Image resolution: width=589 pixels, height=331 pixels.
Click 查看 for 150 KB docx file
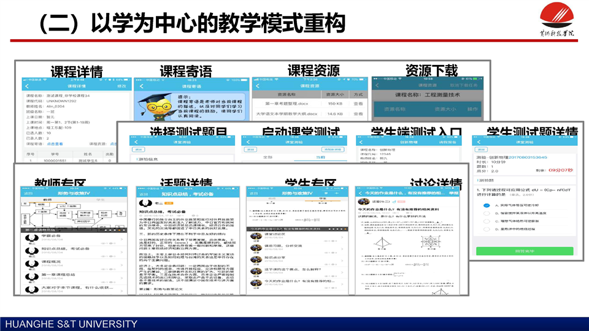(358, 104)
